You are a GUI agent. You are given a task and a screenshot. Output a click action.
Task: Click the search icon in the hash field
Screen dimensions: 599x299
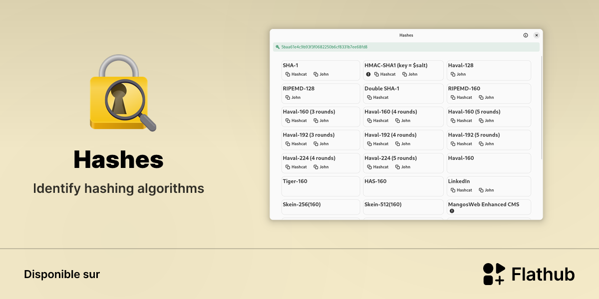[278, 47]
